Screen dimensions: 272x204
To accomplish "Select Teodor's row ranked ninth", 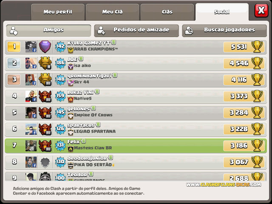I will pyautogui.click(x=136, y=176).
